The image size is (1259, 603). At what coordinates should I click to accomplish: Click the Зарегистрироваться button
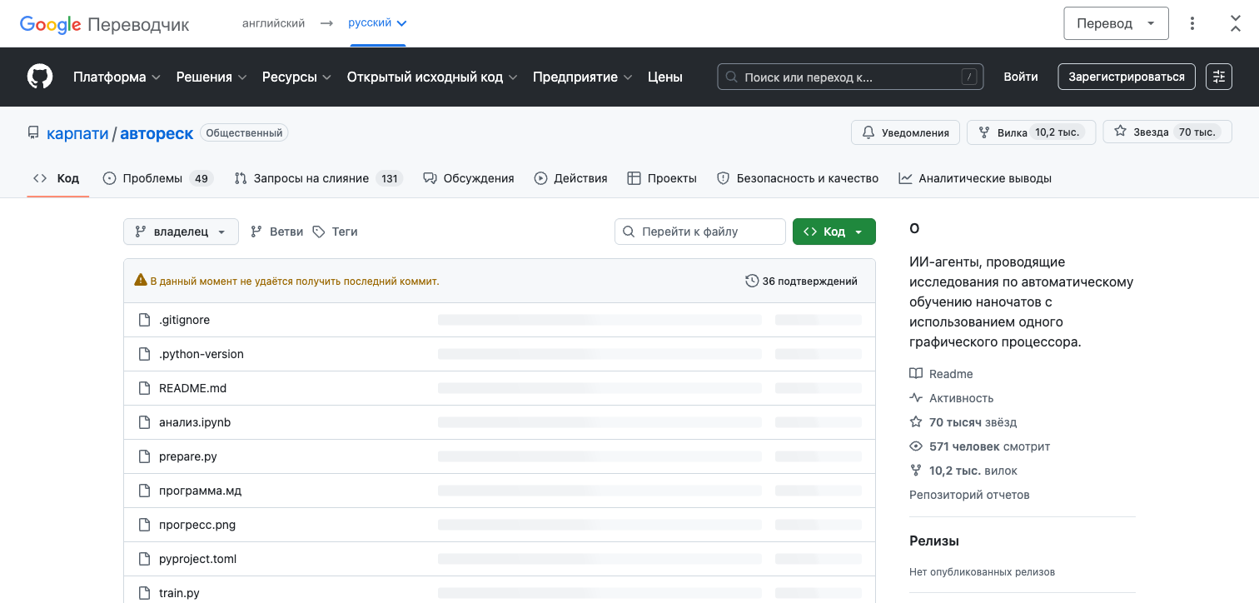tap(1127, 77)
